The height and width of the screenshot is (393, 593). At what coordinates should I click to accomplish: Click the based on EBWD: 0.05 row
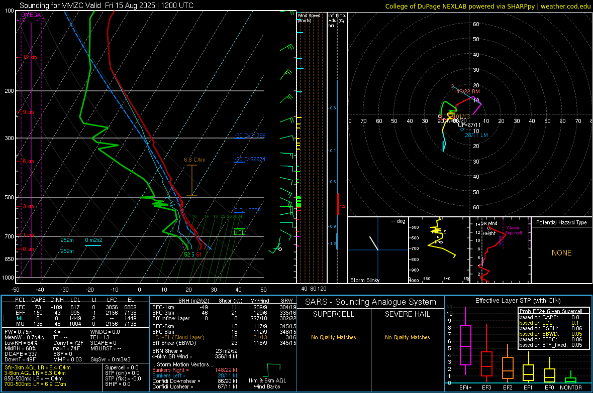click(x=551, y=334)
